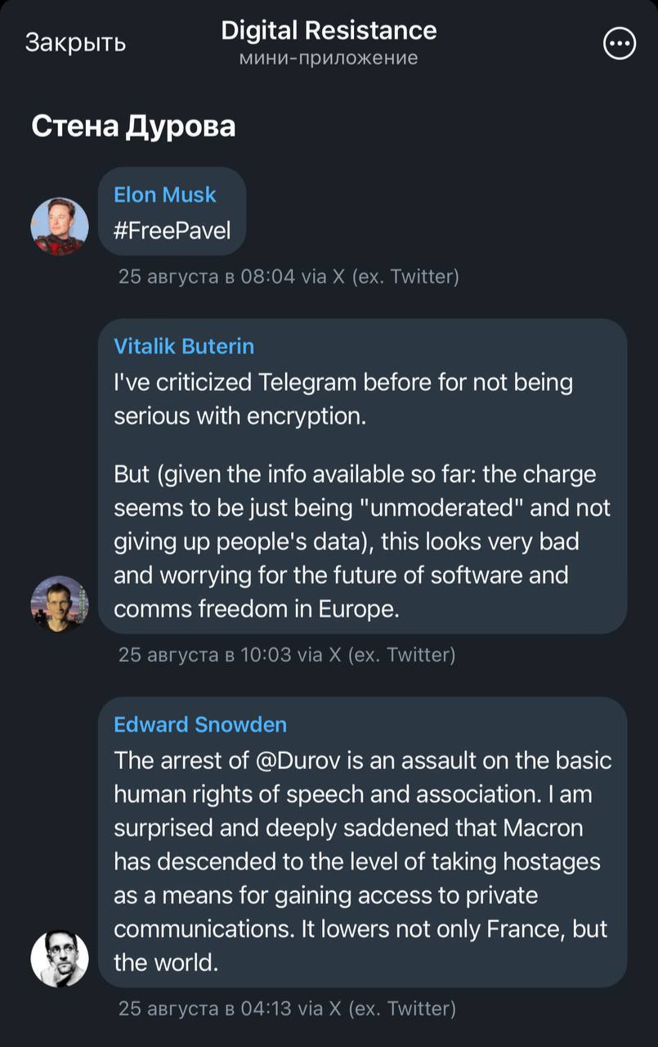Viewport: 658px width, 1047px height.
Task: Tap the Digital Resistance title
Action: click(329, 31)
